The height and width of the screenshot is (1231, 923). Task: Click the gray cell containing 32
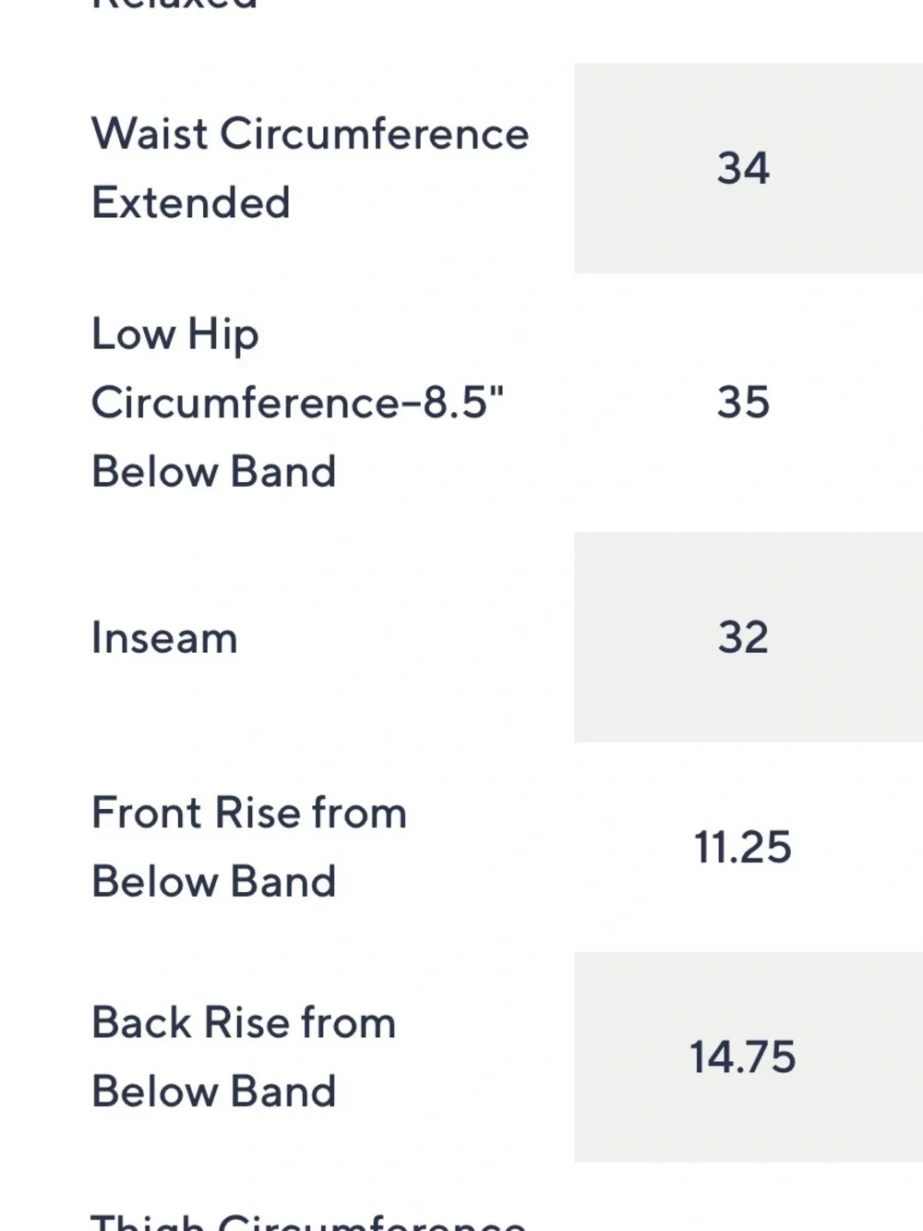(x=749, y=637)
